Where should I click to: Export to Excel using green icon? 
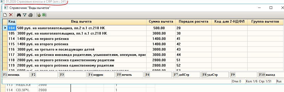click(44, 15)
